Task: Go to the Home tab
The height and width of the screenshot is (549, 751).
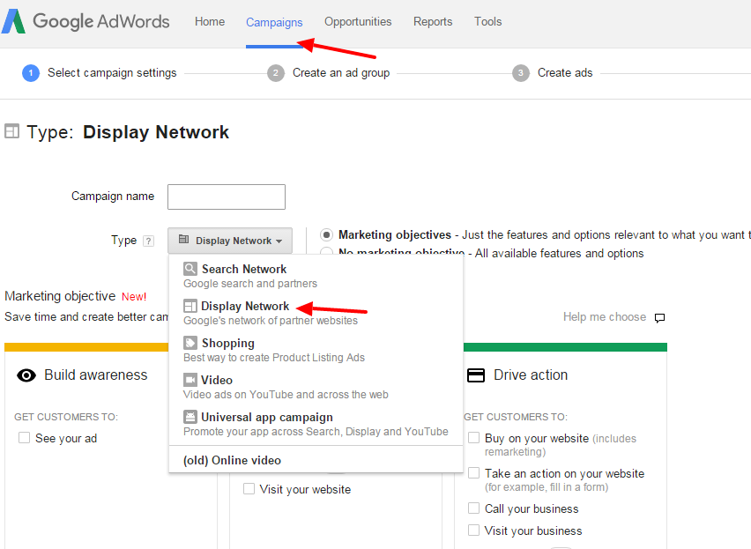Action: pos(210,21)
